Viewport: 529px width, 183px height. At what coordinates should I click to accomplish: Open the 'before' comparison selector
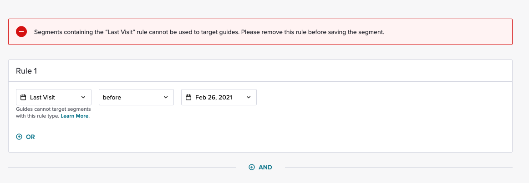point(136,97)
